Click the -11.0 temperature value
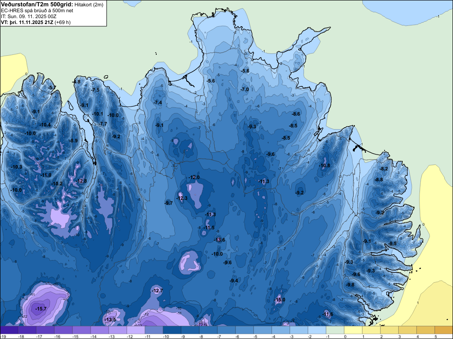The width and height of the screenshot is (453, 339). point(45,175)
